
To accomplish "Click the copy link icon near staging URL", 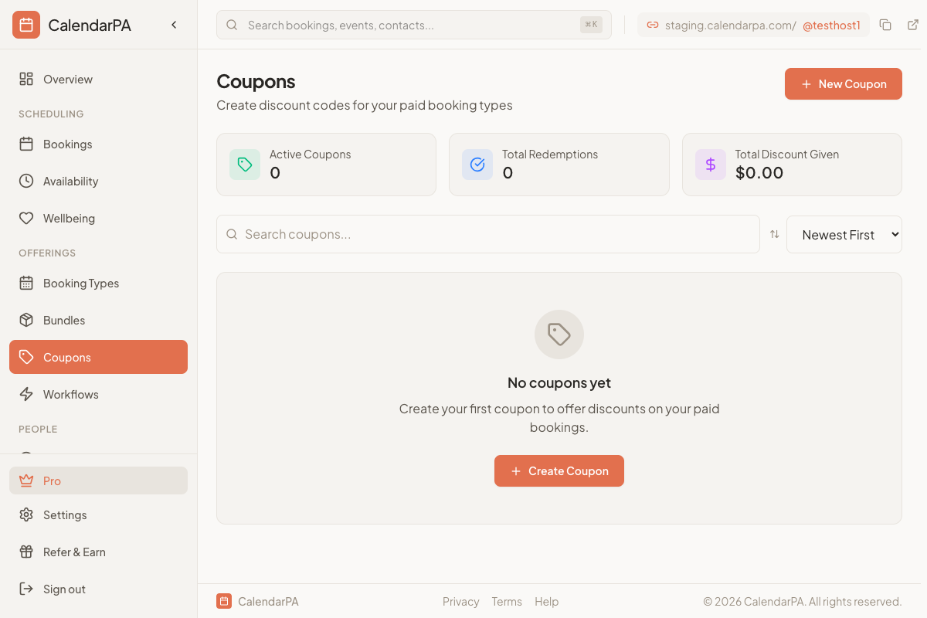I will pyautogui.click(x=885, y=24).
